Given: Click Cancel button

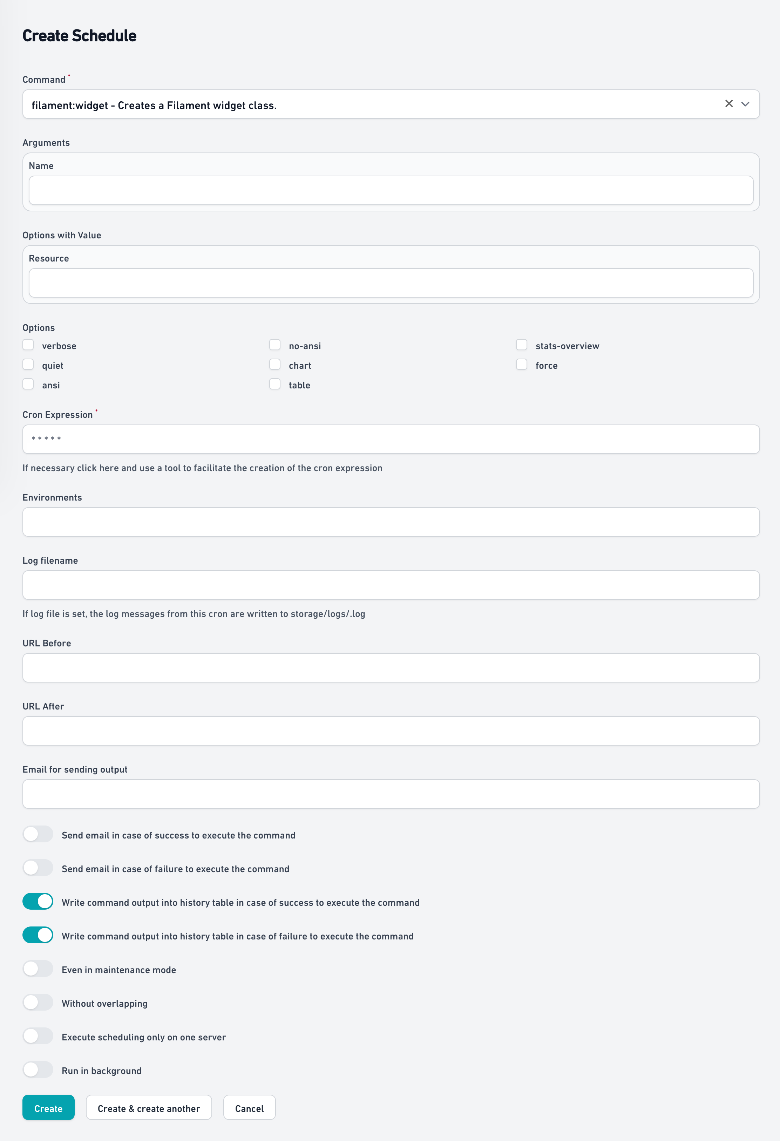Looking at the screenshot, I should [x=249, y=1108].
